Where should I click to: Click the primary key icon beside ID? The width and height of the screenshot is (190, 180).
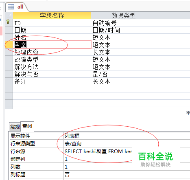8,22
